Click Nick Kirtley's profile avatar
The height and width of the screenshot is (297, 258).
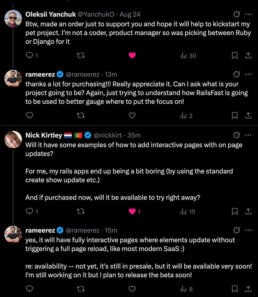(13, 140)
